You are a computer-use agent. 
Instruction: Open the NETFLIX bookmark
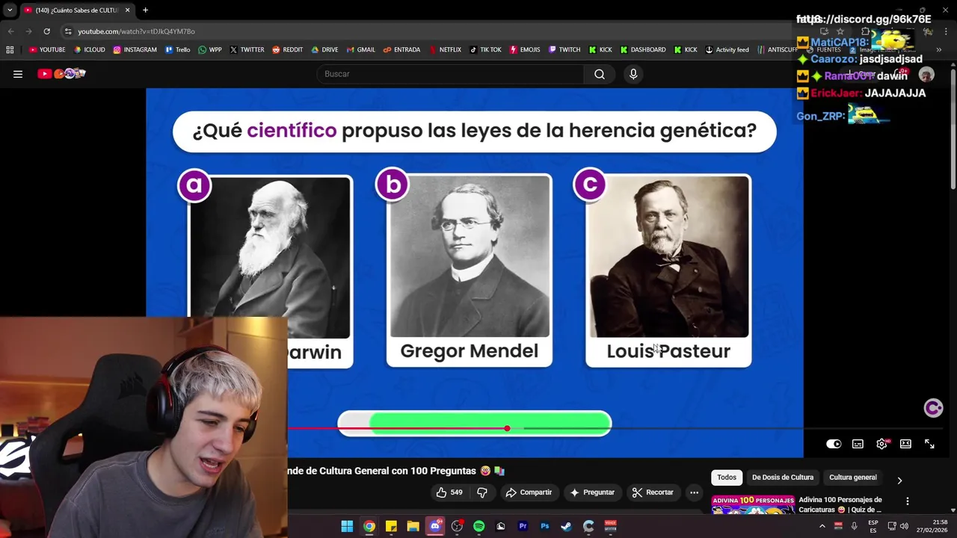(445, 50)
